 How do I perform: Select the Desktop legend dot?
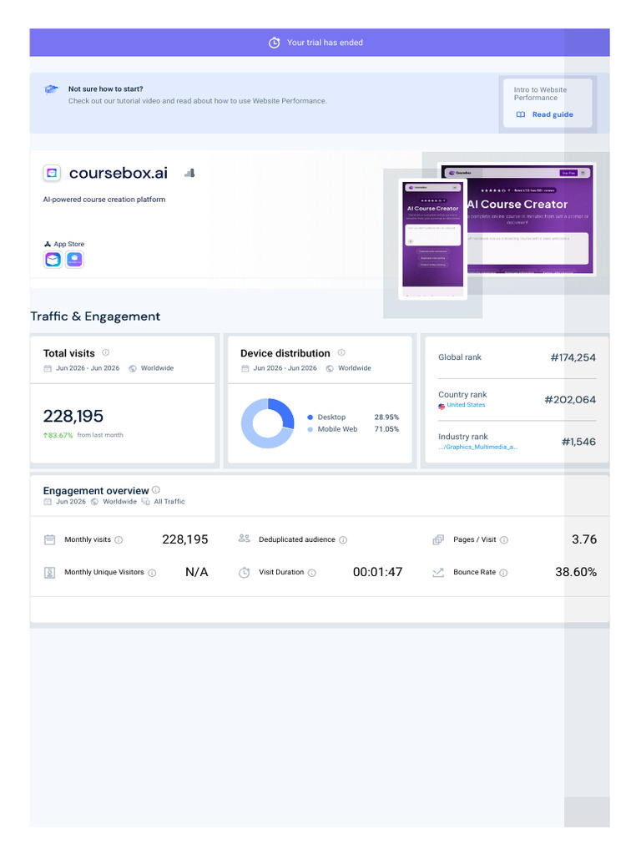(x=310, y=417)
